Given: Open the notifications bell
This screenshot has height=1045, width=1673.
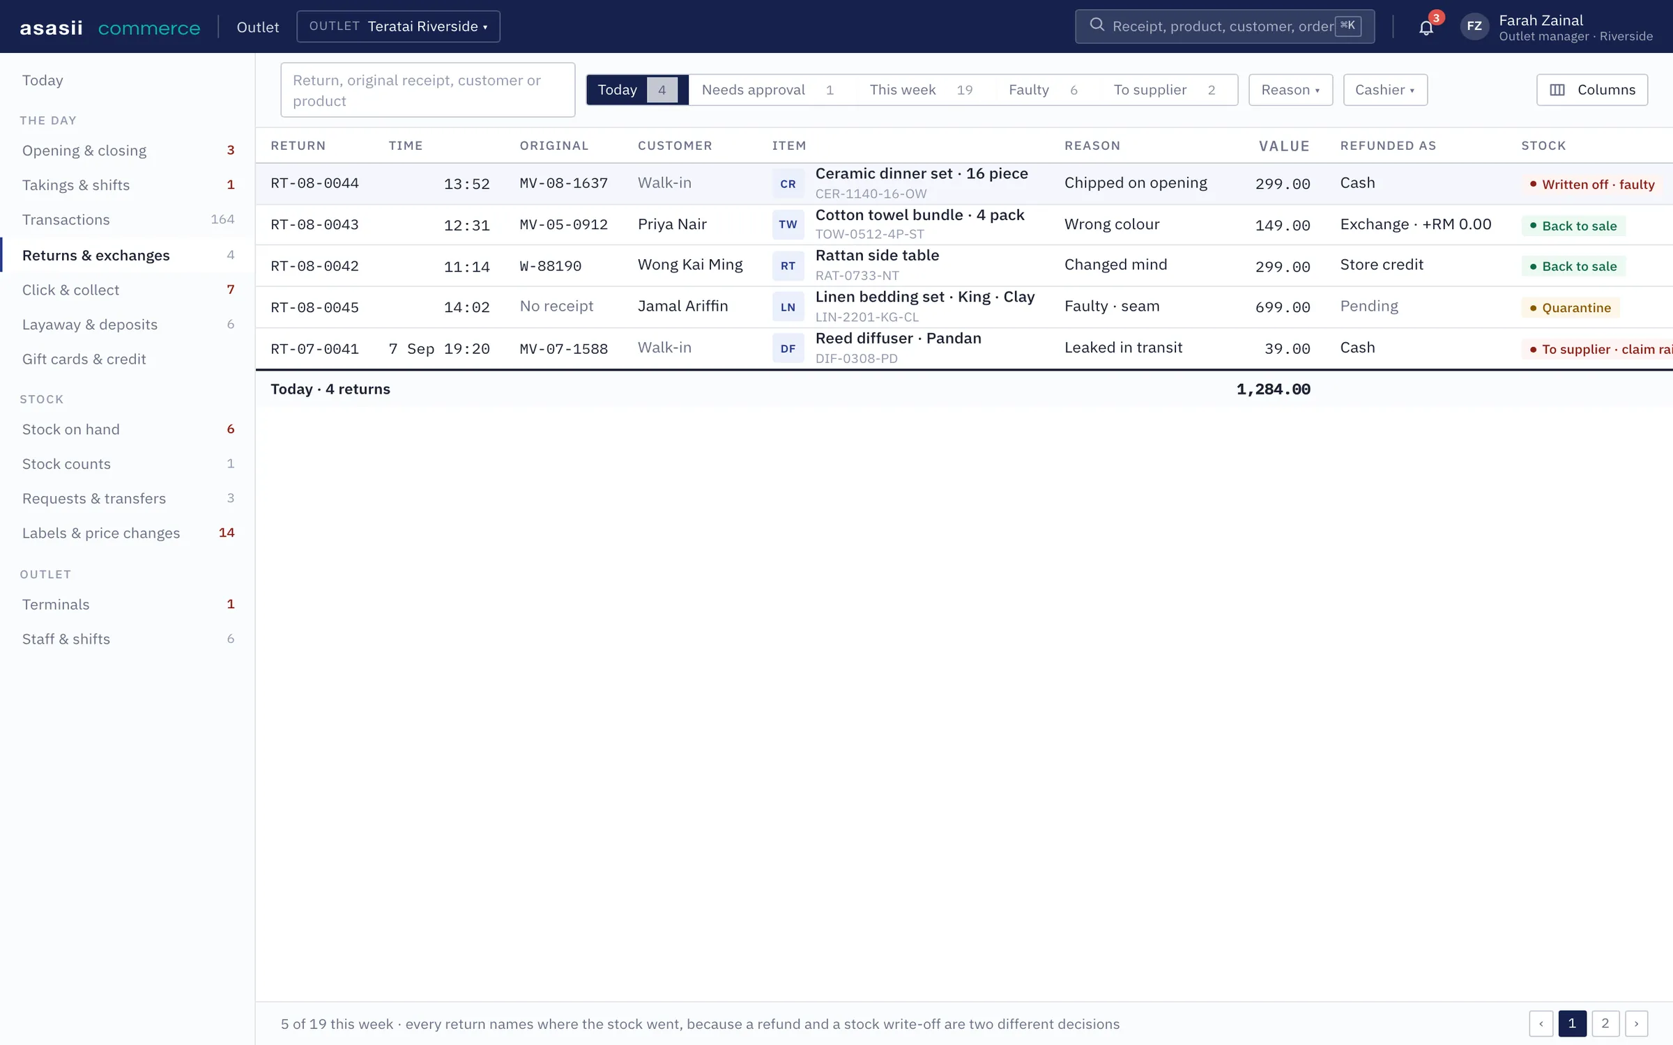Looking at the screenshot, I should pos(1426,27).
